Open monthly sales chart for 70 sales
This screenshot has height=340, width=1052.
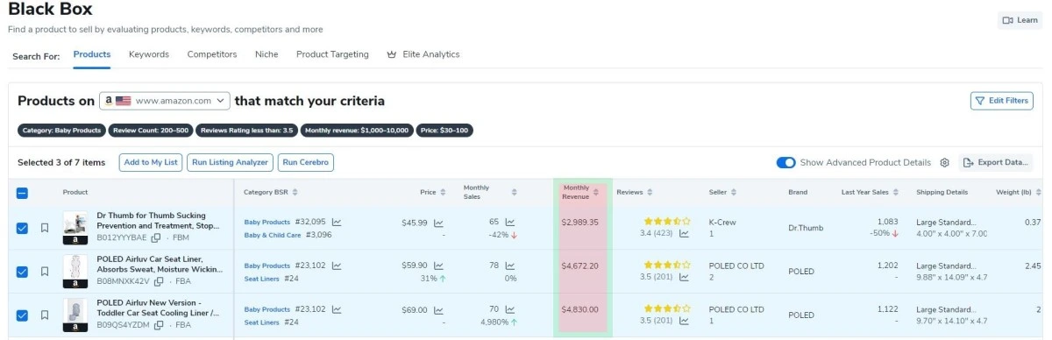tap(510, 309)
